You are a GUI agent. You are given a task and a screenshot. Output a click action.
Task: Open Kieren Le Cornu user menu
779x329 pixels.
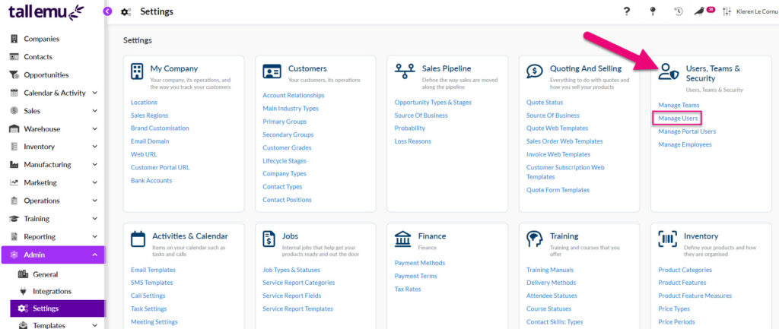click(x=757, y=11)
